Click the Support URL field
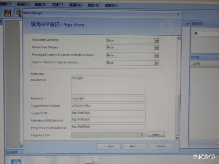The image size is (219, 164). [x=108, y=113]
